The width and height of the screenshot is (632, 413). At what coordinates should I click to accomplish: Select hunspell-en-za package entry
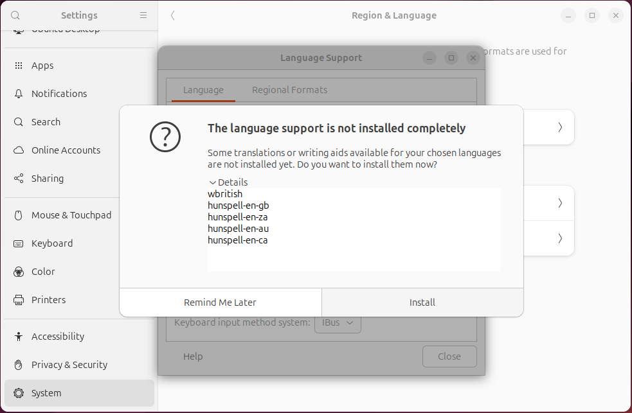237,217
